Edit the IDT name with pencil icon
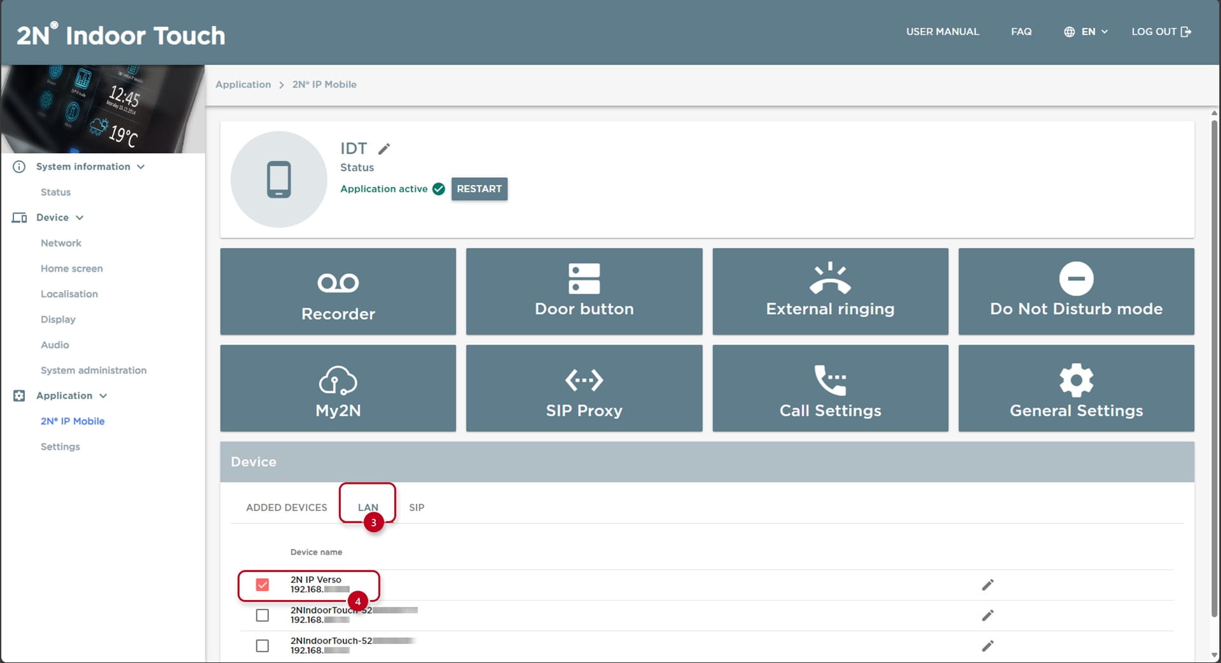The height and width of the screenshot is (663, 1221). 384,149
